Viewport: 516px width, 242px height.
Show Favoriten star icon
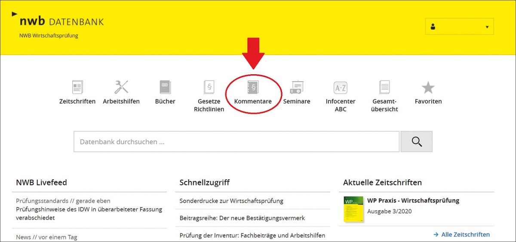428,88
